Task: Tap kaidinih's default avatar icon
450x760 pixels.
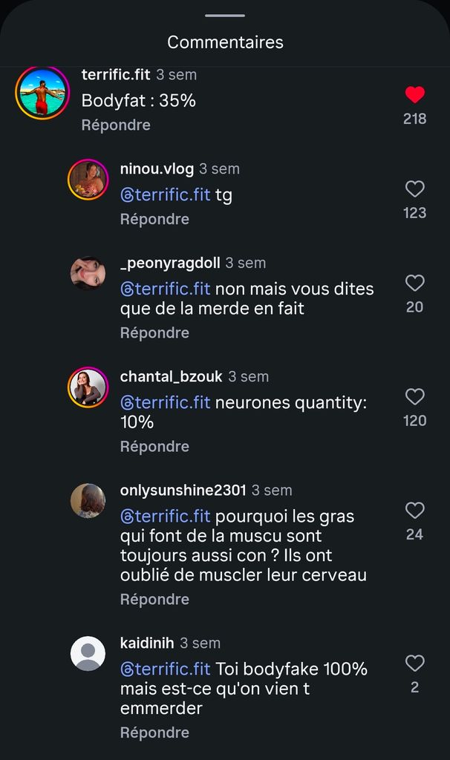Action: [88, 653]
